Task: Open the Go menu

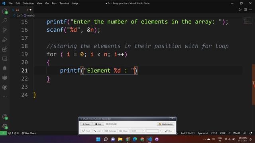Action: pos(47,3)
